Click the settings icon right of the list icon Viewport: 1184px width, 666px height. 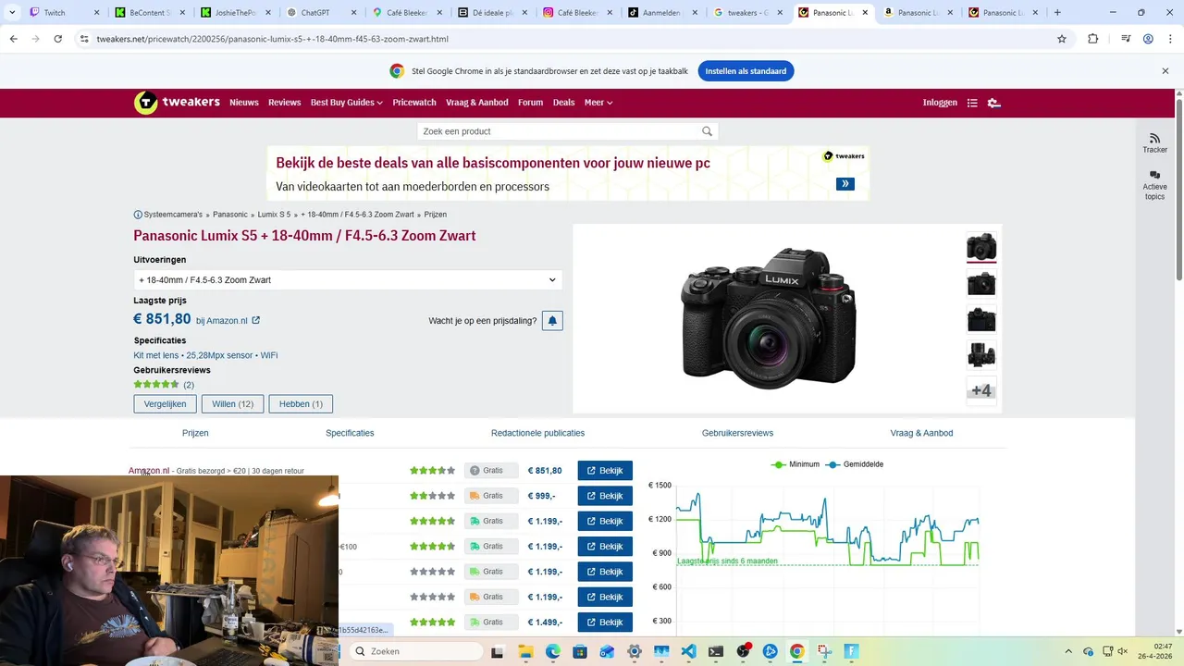point(994,103)
